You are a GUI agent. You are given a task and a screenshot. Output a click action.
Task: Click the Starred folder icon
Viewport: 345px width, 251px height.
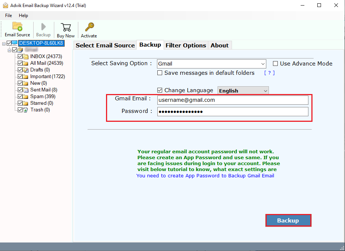26,103
